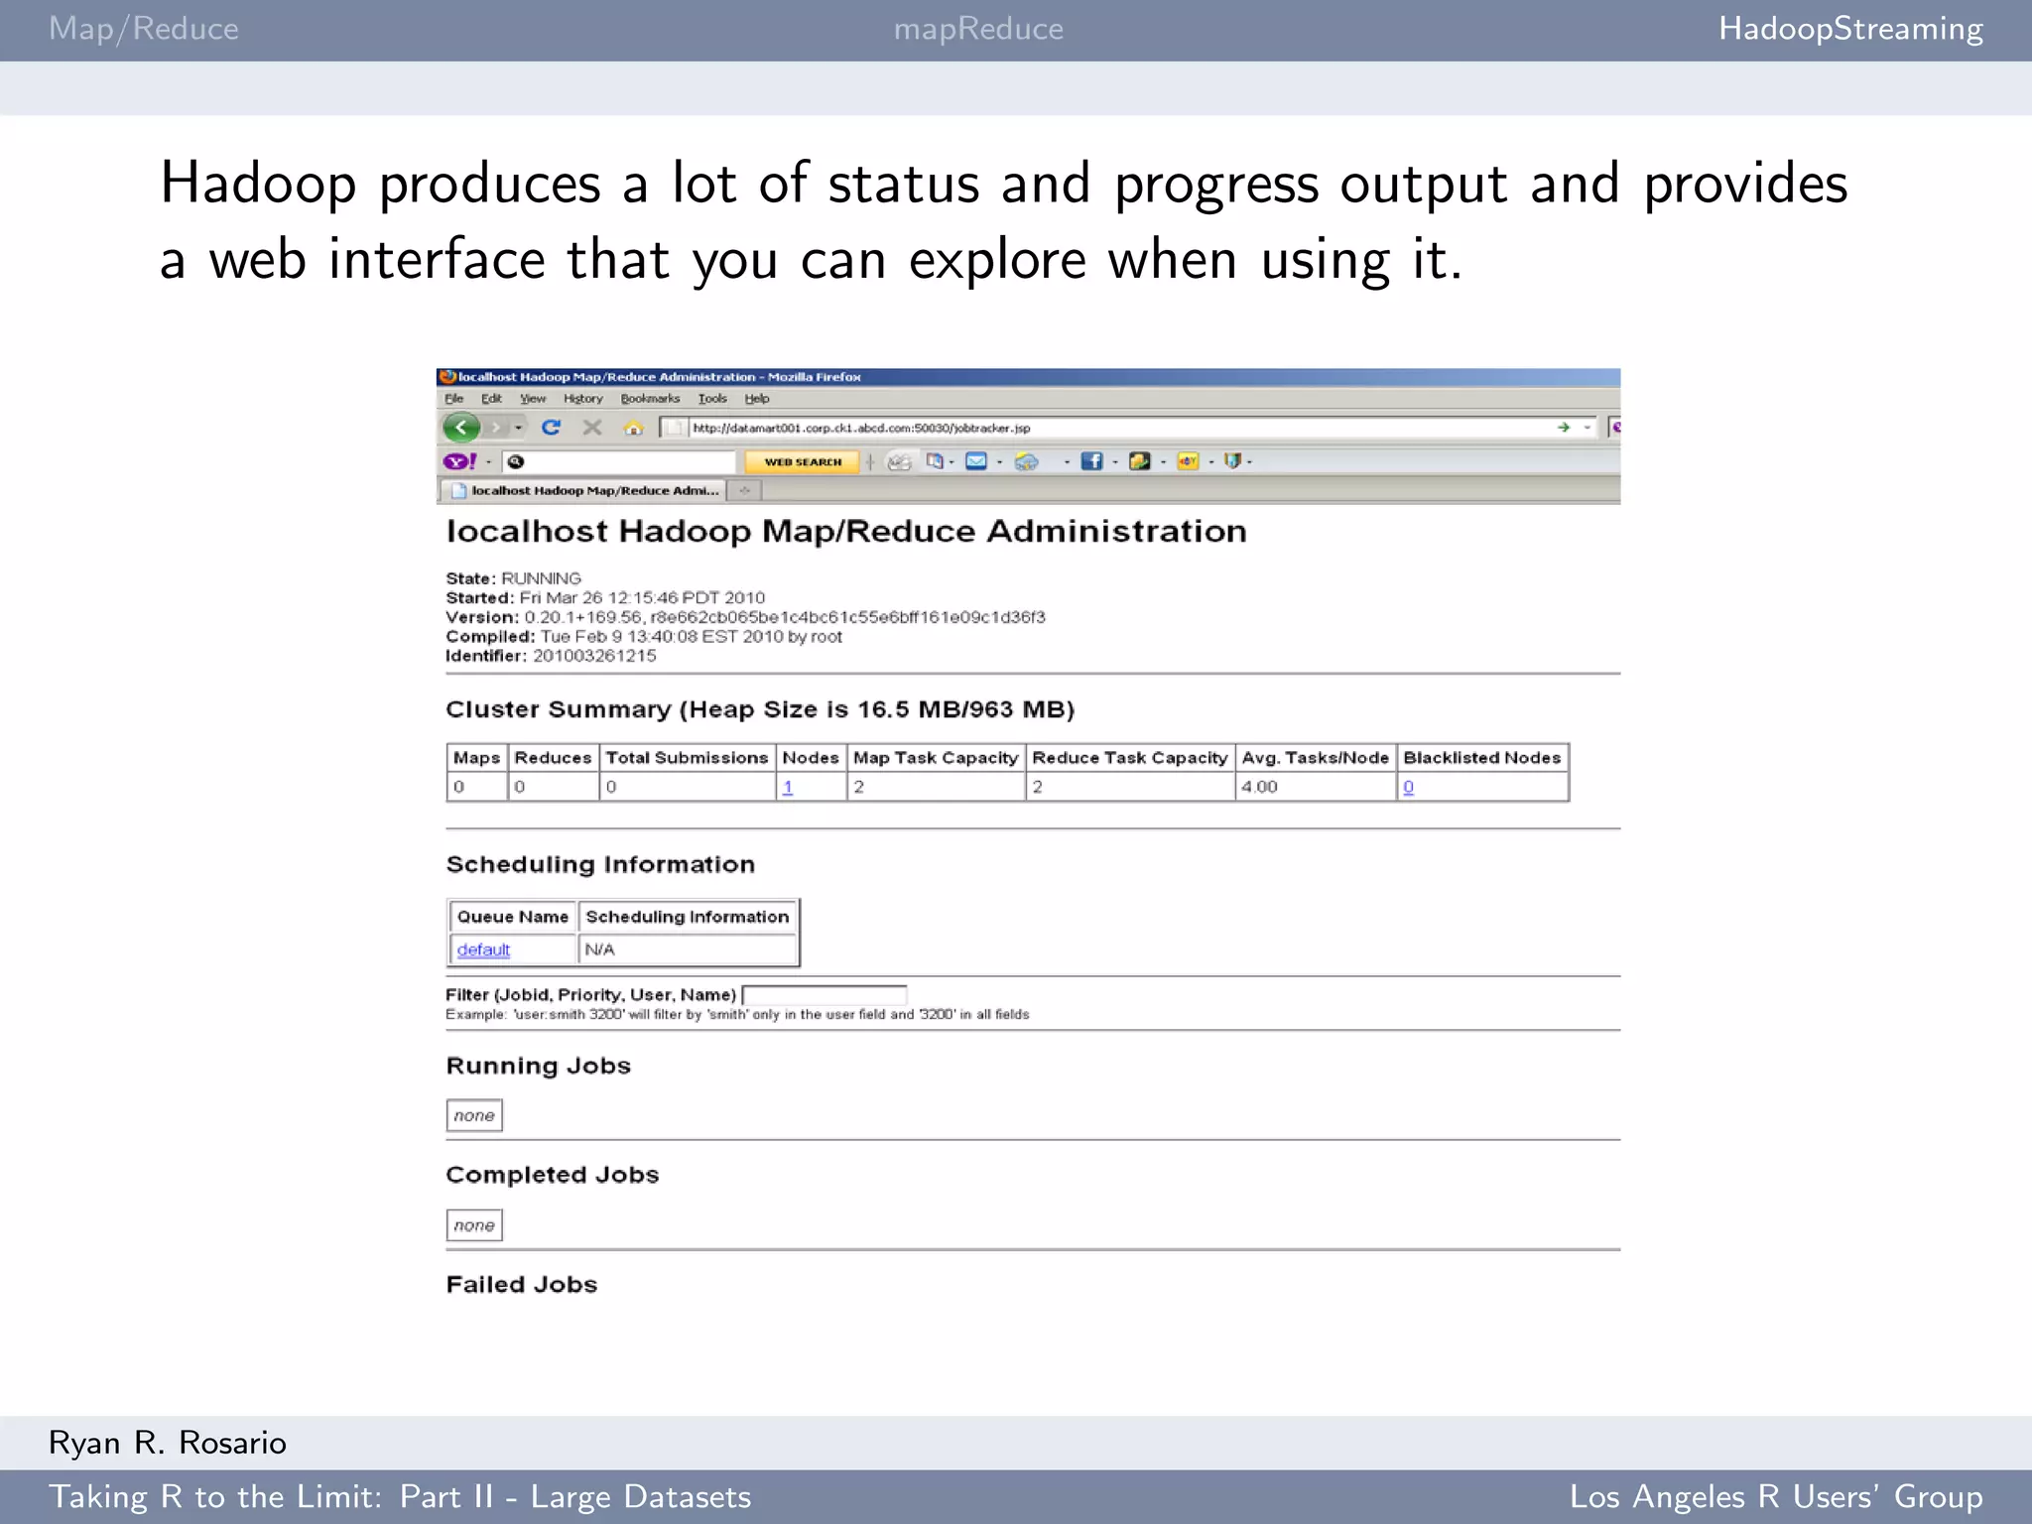Click the 'none' box under Completed Jobs
The image size is (2032, 1524).
(474, 1225)
